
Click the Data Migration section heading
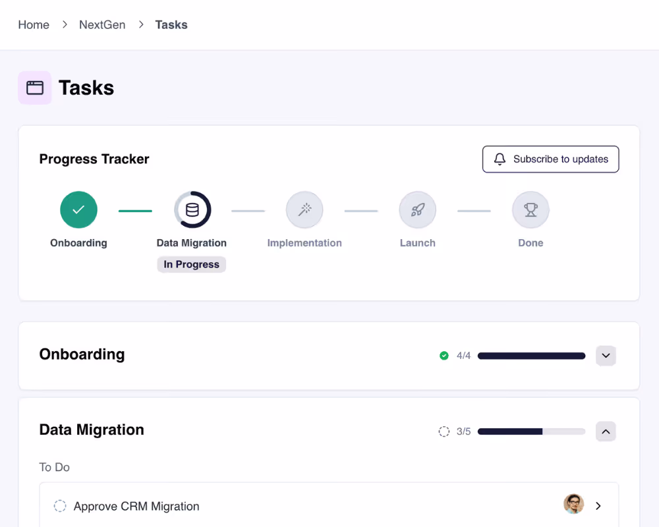(92, 430)
